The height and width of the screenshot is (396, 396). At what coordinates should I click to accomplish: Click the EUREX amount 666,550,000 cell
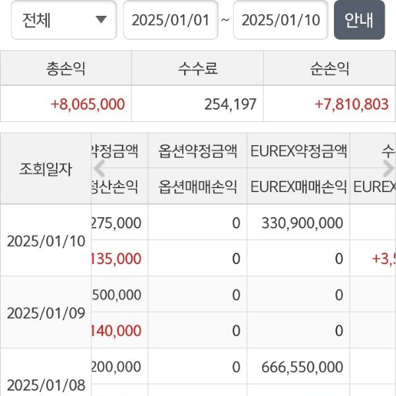click(302, 367)
